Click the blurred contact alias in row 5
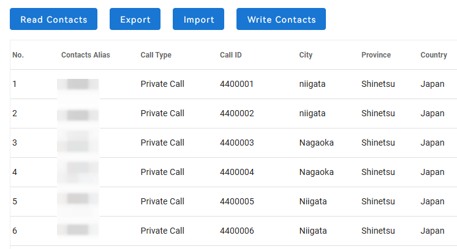The image size is (457, 249). tap(78, 200)
